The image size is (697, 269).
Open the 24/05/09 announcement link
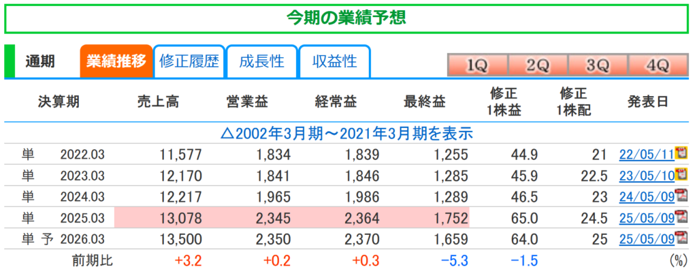647,197
